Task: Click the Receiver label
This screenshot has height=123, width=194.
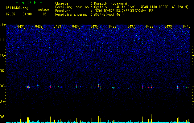Action: (63, 11)
